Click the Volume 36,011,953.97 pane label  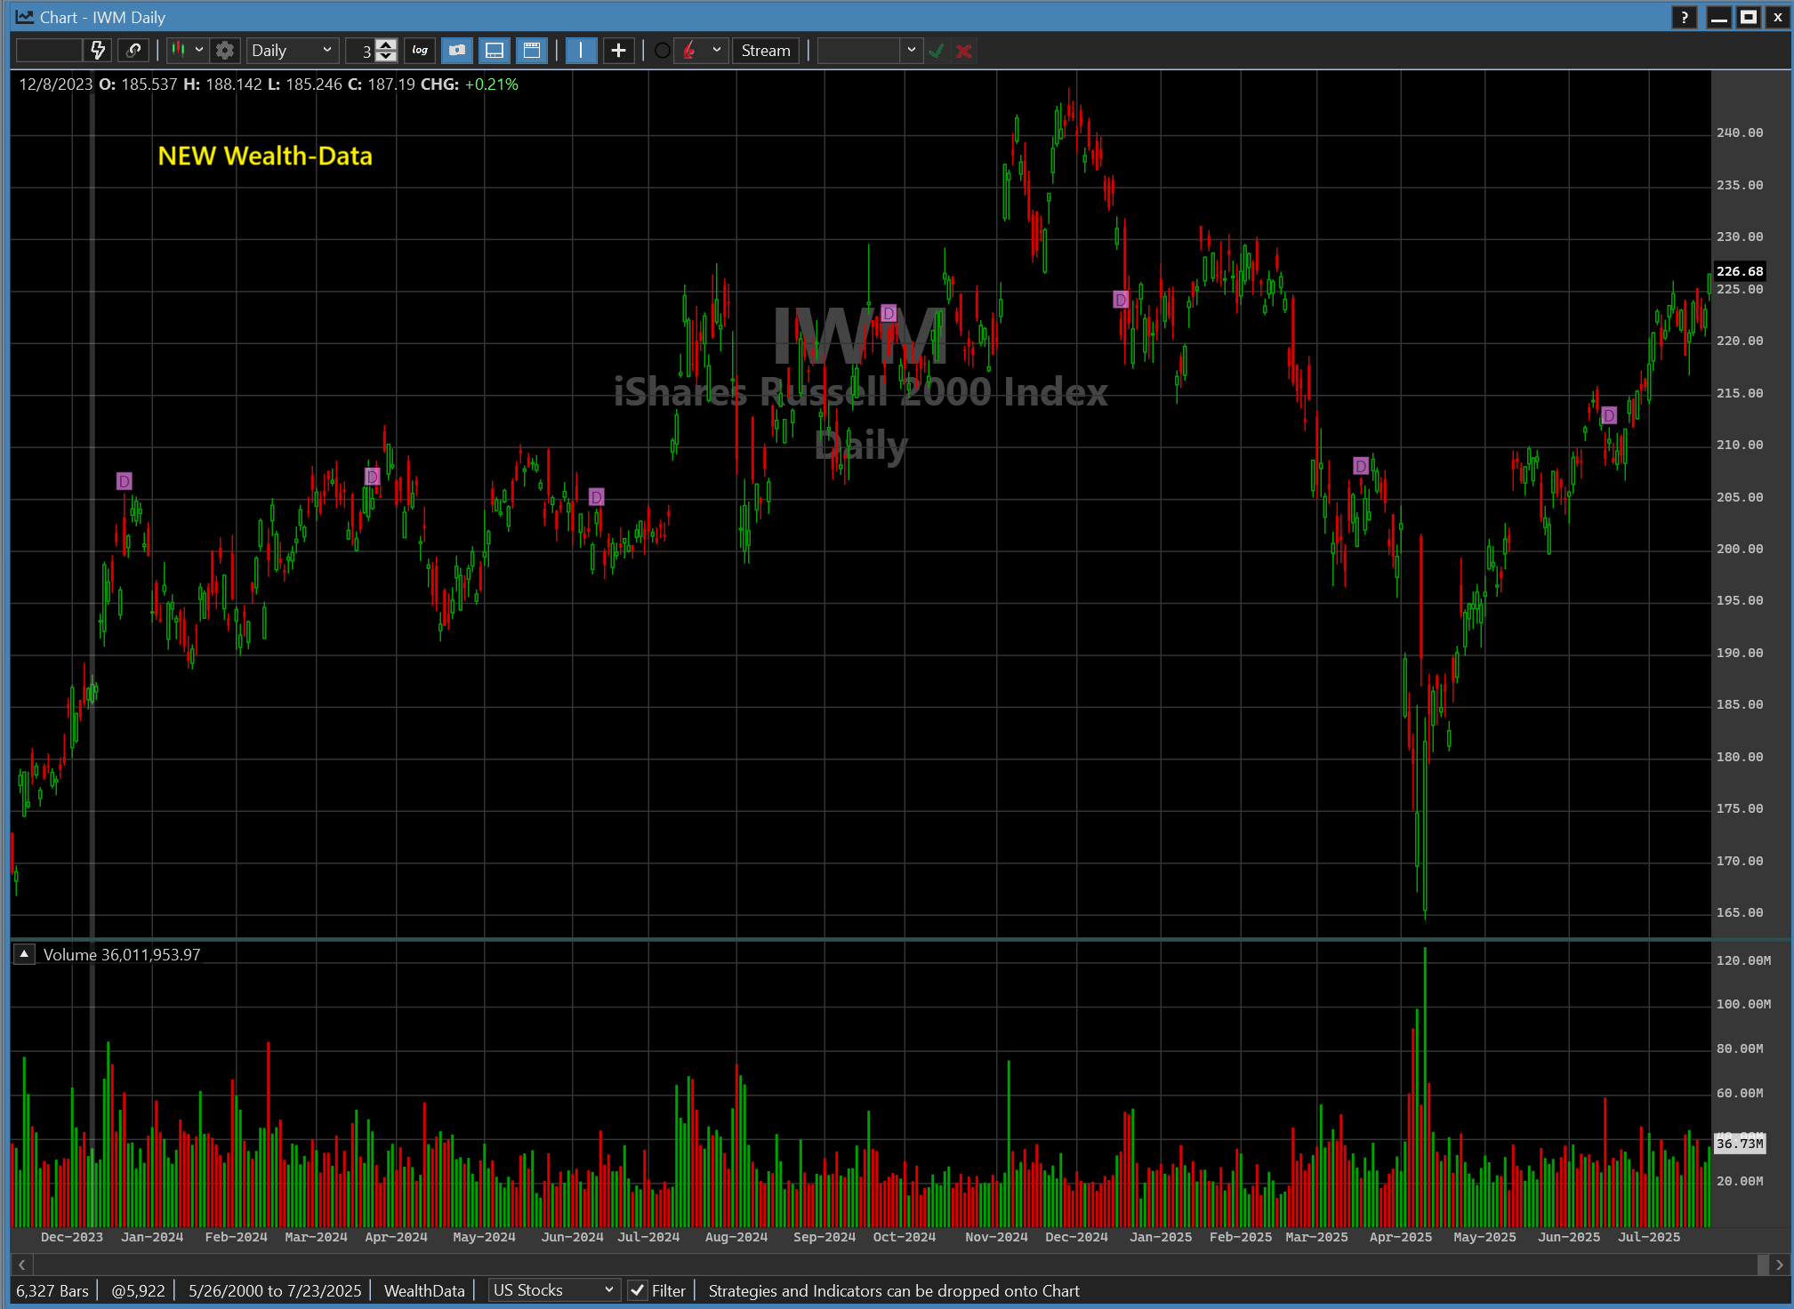point(122,954)
